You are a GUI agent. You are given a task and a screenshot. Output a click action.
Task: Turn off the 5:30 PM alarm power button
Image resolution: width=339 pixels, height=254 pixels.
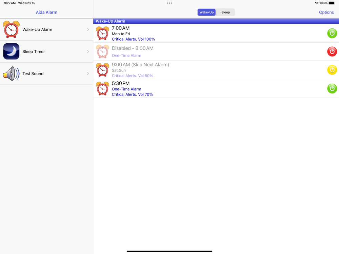[332, 88]
